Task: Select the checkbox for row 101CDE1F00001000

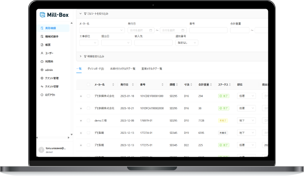Action: click(88, 96)
